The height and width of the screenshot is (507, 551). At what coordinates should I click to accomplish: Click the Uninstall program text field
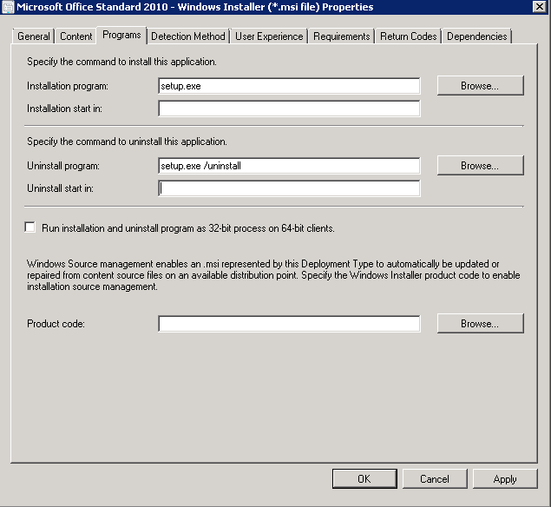point(289,165)
